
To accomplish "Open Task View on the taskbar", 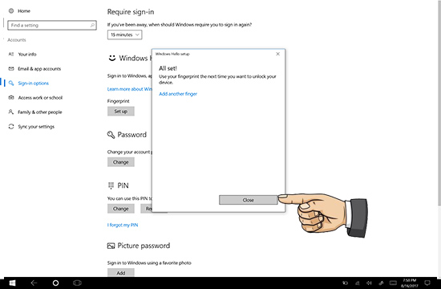I will [77, 283].
